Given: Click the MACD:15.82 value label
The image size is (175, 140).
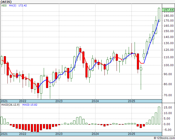Looking at the screenshot, I should (x=30, y=105).
